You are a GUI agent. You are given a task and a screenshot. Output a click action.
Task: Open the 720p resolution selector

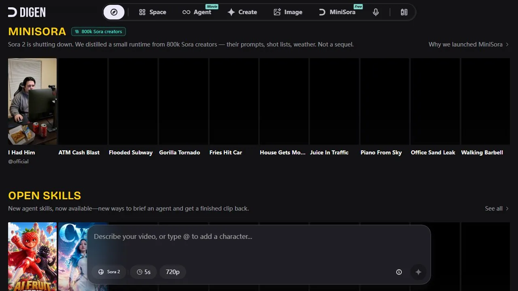click(173, 272)
